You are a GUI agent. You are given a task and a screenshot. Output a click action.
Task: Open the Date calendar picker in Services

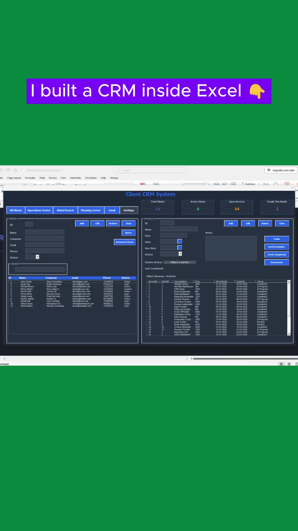click(180, 241)
